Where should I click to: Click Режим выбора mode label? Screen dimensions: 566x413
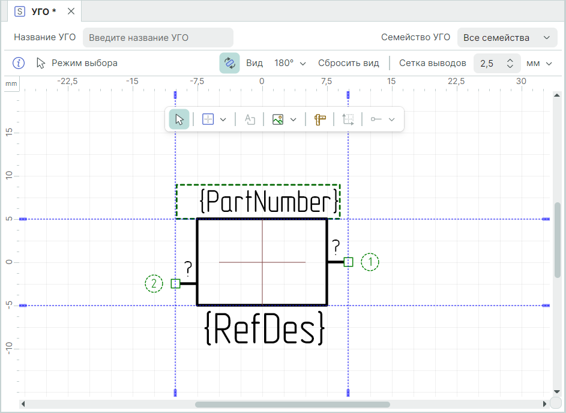pos(84,63)
